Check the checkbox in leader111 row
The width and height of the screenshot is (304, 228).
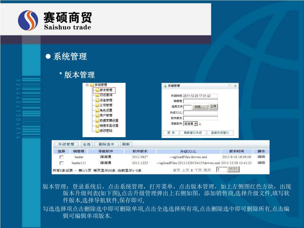62,163
